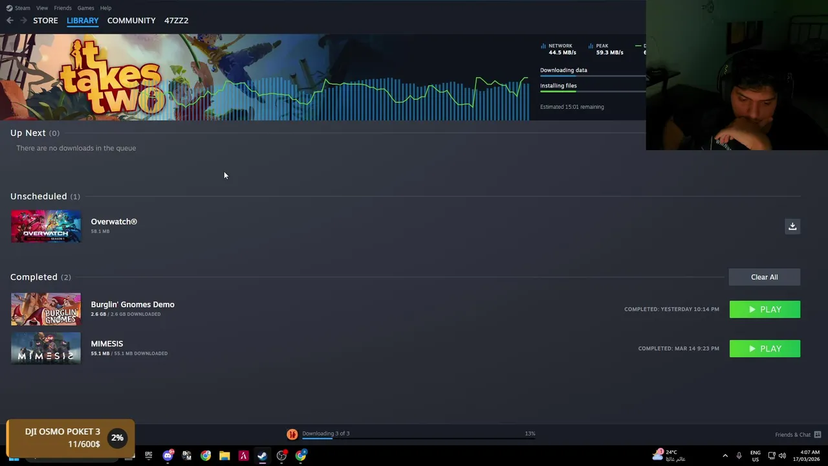Click the DJI OSMO POKET 3 goal widget
The width and height of the screenshot is (828, 466).
click(71, 438)
